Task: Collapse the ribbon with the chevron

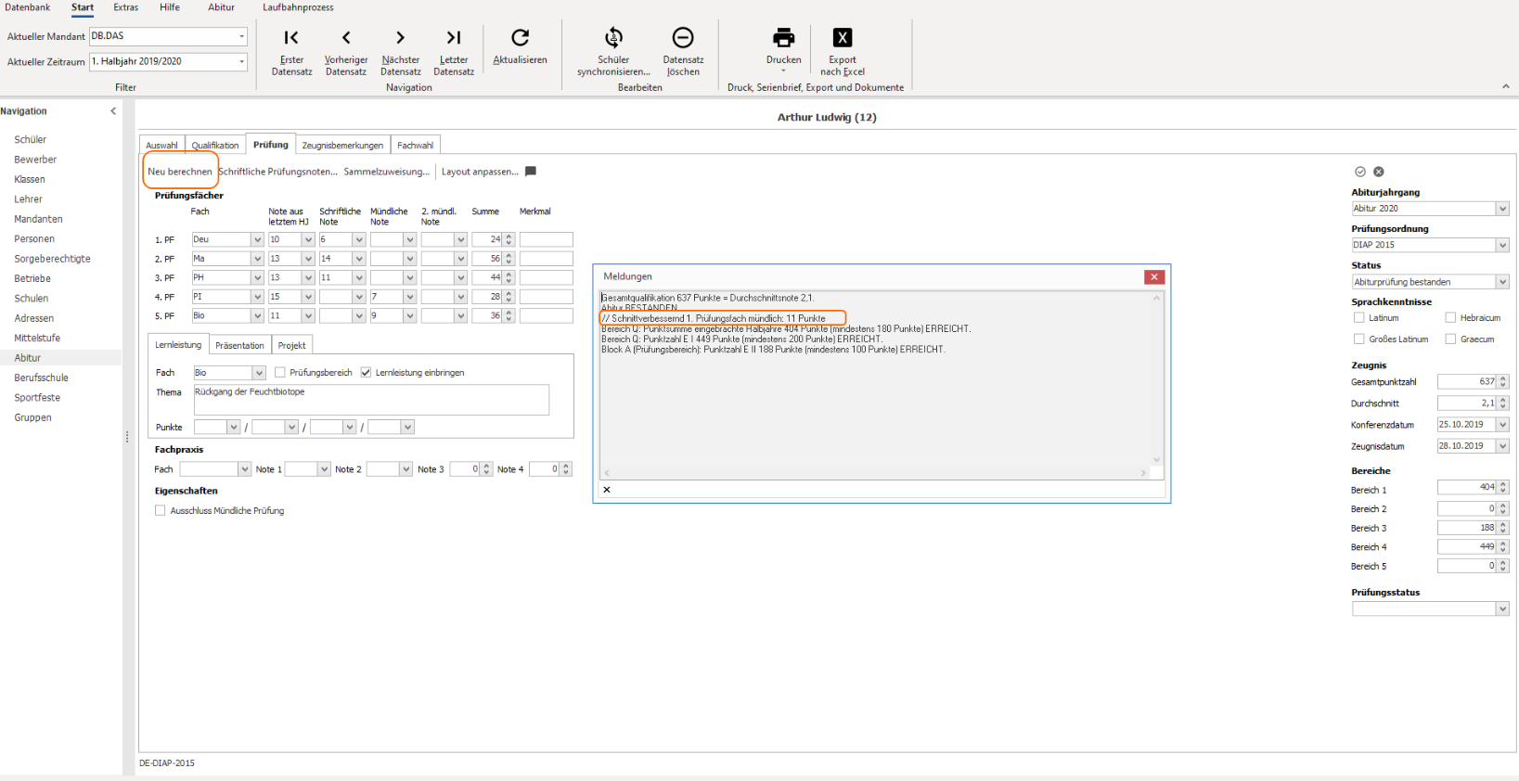Action: (1505, 86)
